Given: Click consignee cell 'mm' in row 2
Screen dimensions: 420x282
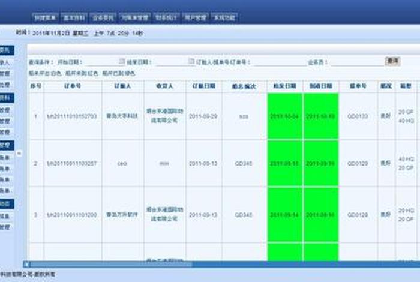Looking at the screenshot, I should [164, 163].
